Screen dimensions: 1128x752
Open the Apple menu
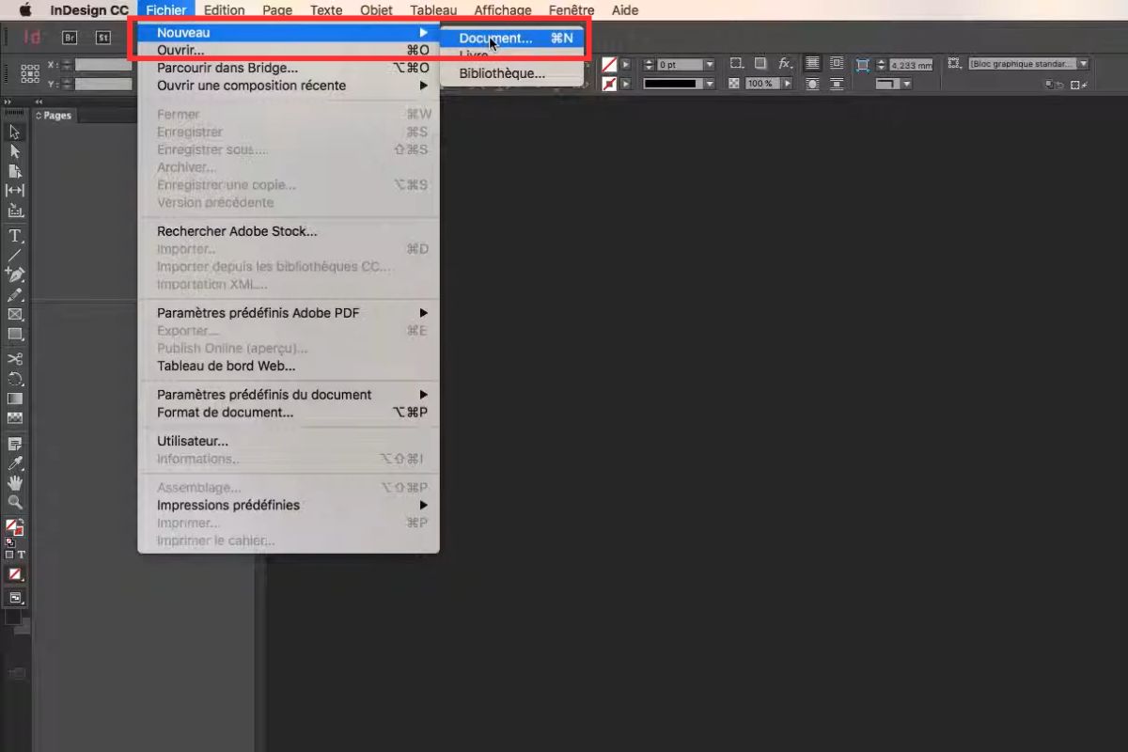tap(25, 10)
